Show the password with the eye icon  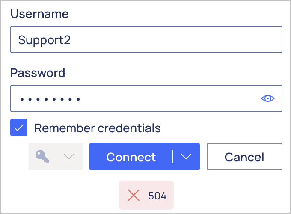tap(267, 98)
